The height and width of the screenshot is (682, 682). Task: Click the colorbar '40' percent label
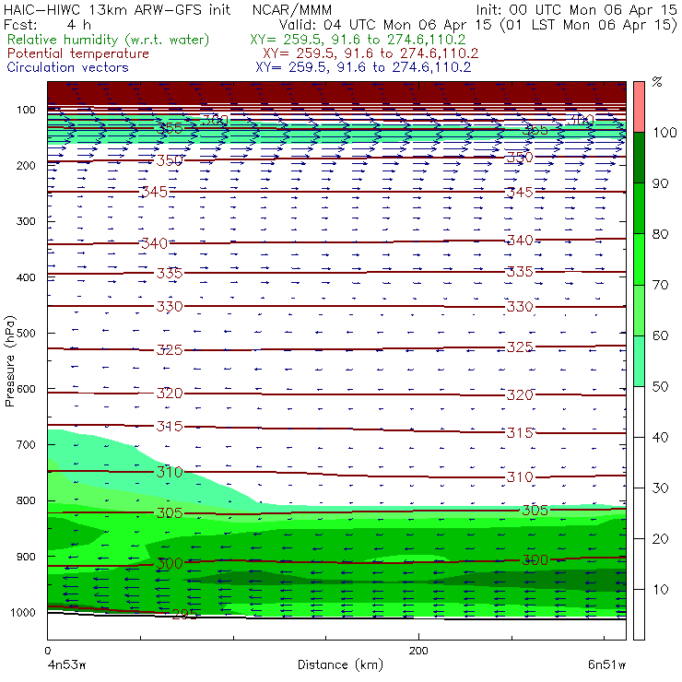pyautogui.click(x=660, y=437)
